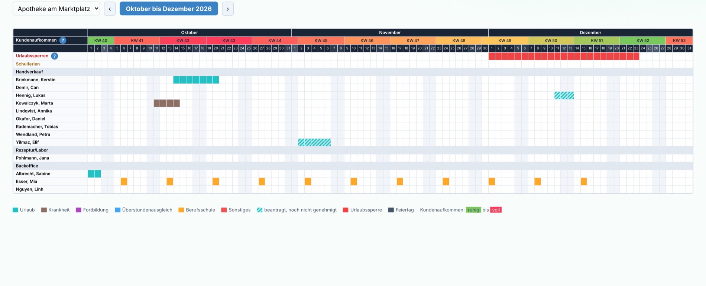
Task: Click the Oktober bis Dezember 2026 button
Action: point(169,9)
